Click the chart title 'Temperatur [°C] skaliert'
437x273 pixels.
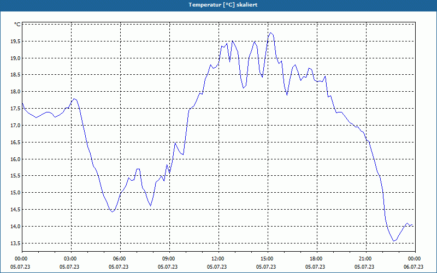point(223,5)
